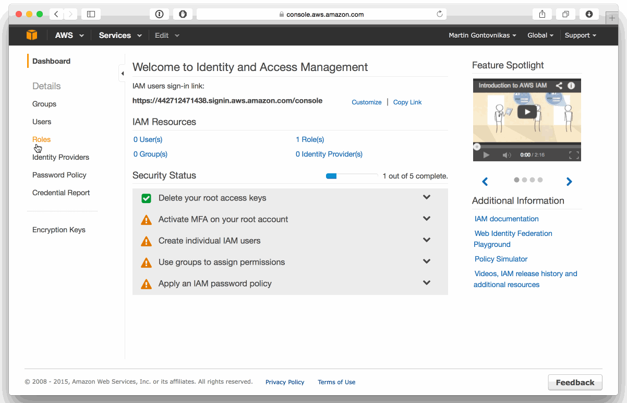Open Users in the sidebar
627x403 pixels.
[x=42, y=122]
